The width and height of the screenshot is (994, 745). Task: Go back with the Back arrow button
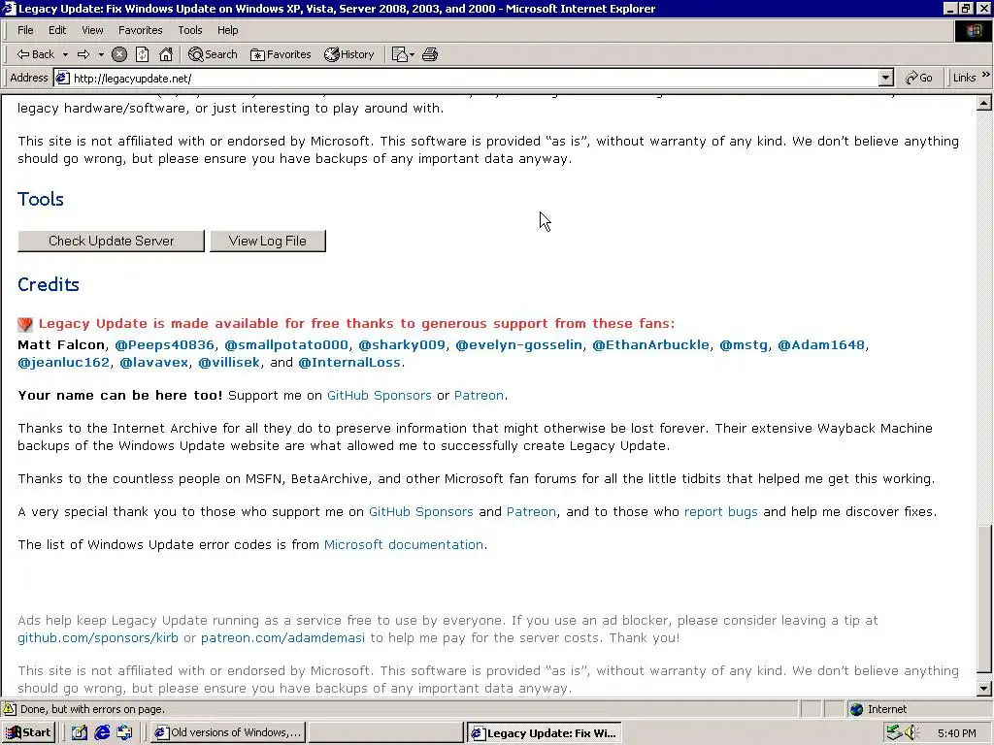[36, 54]
